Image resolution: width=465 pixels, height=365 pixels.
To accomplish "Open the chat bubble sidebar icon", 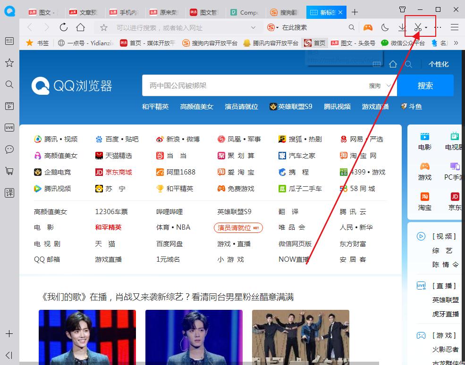I will pyautogui.click(x=9, y=149).
